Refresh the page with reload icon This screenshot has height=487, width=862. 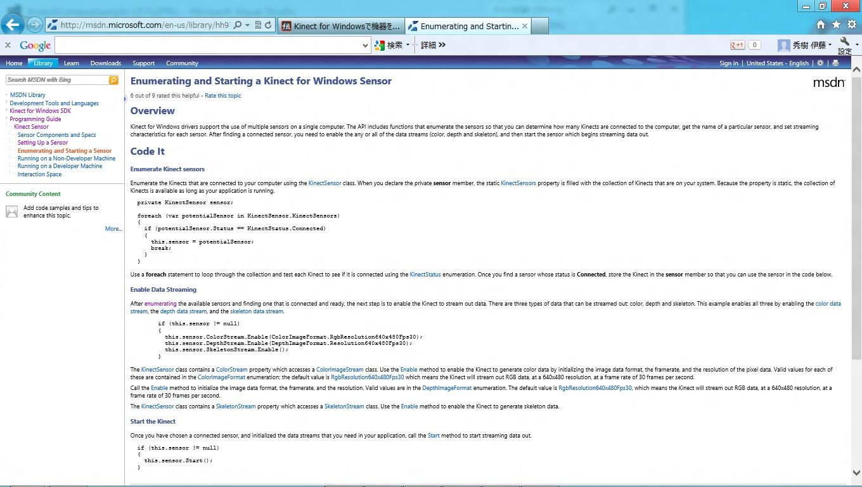pos(268,25)
